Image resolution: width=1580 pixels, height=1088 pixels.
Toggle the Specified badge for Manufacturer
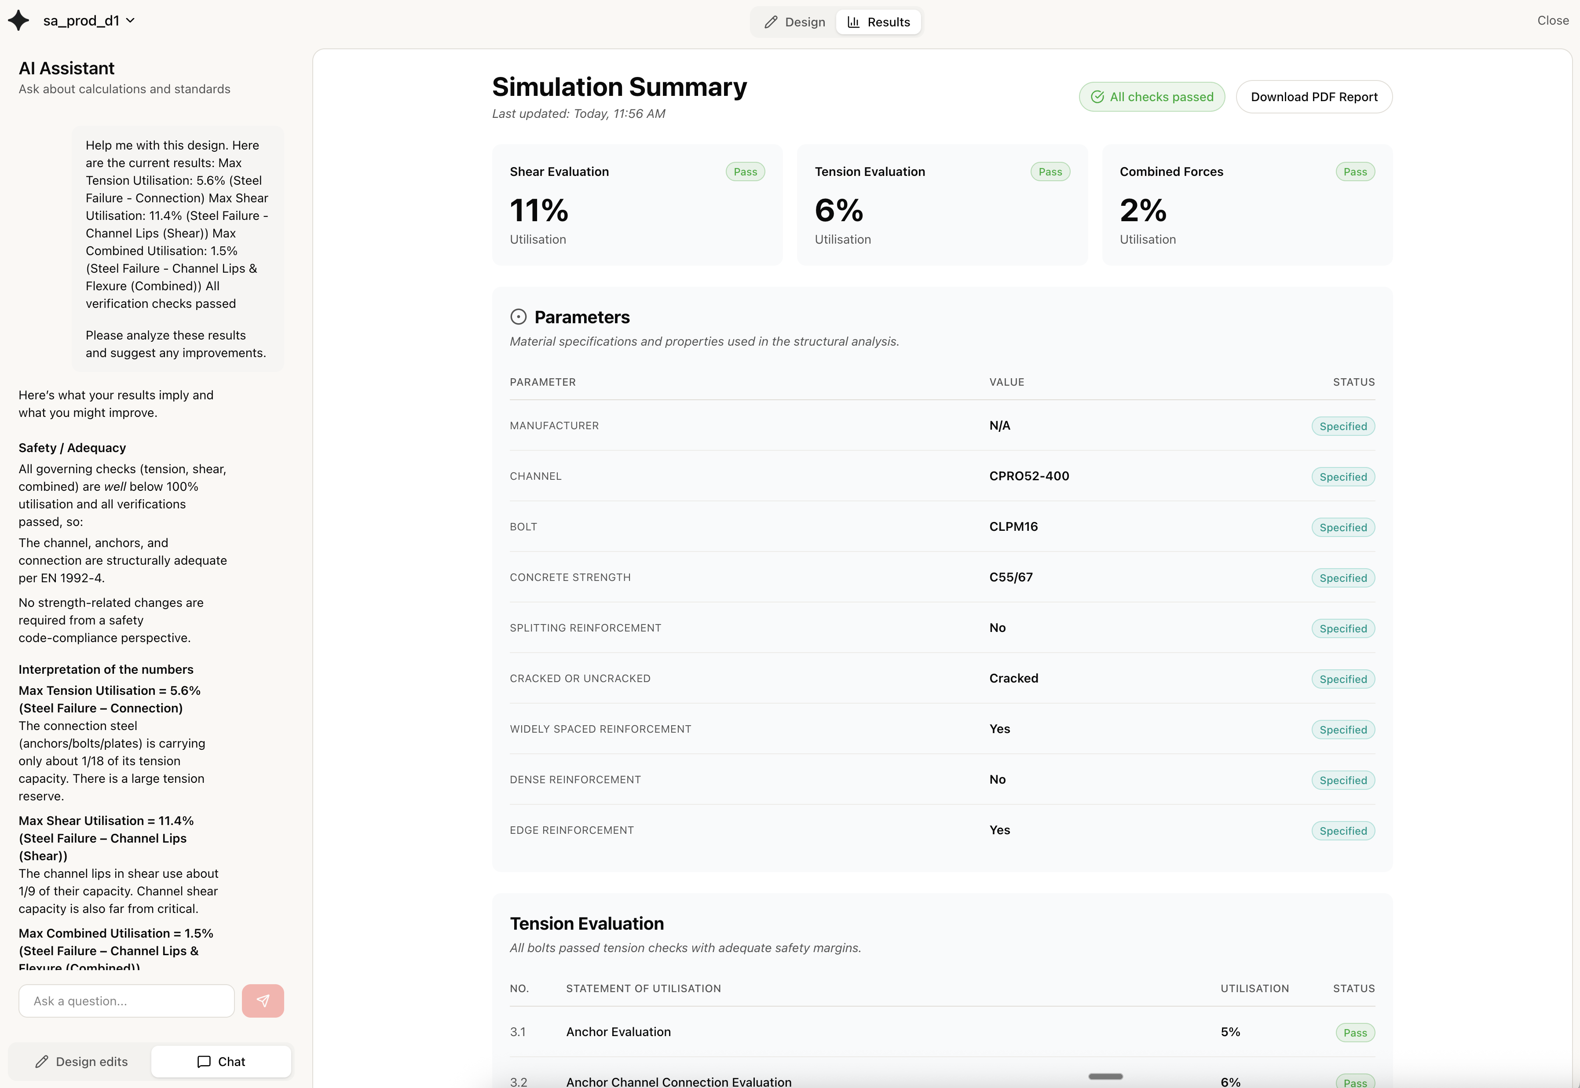(1343, 425)
